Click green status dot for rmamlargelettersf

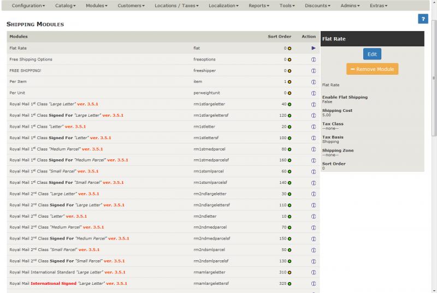click(290, 284)
